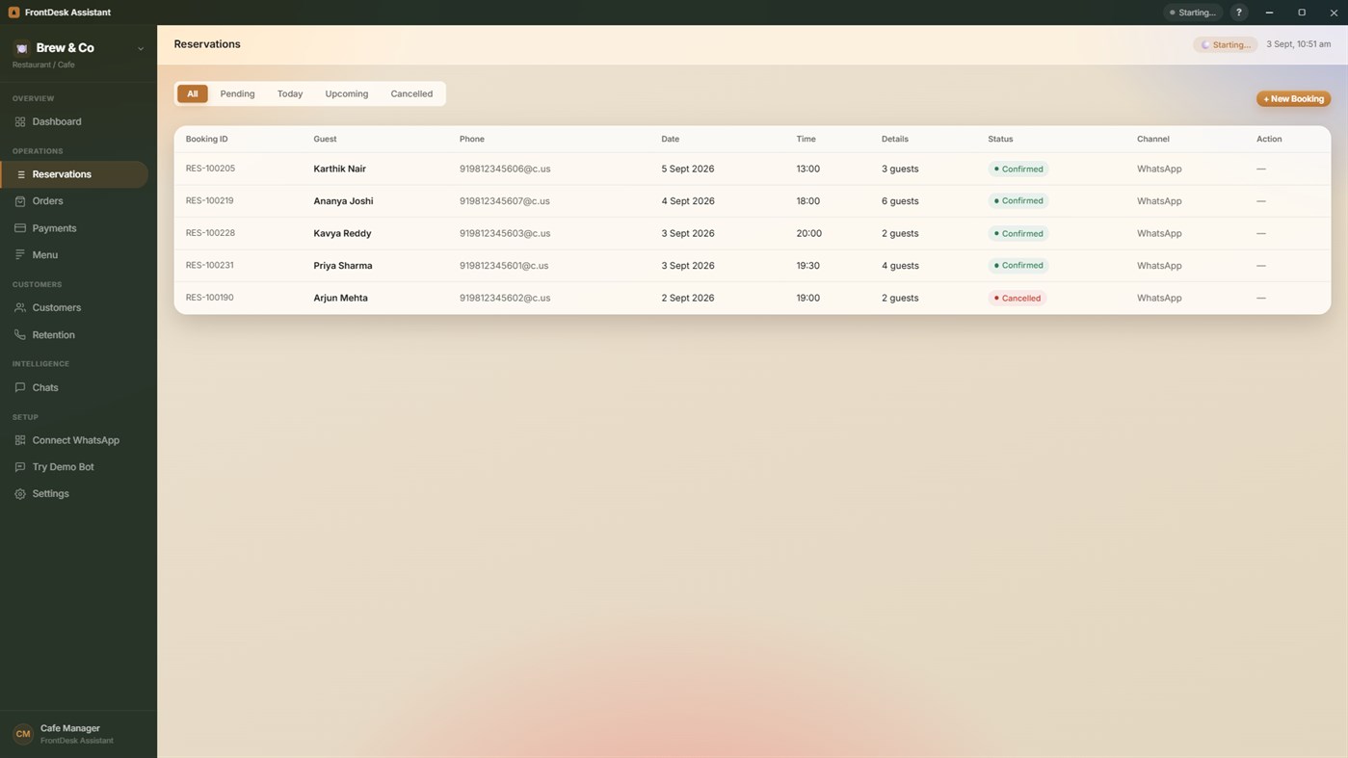This screenshot has width=1348, height=758.
Task: Switch to the Today filter tab
Action: tap(290, 94)
